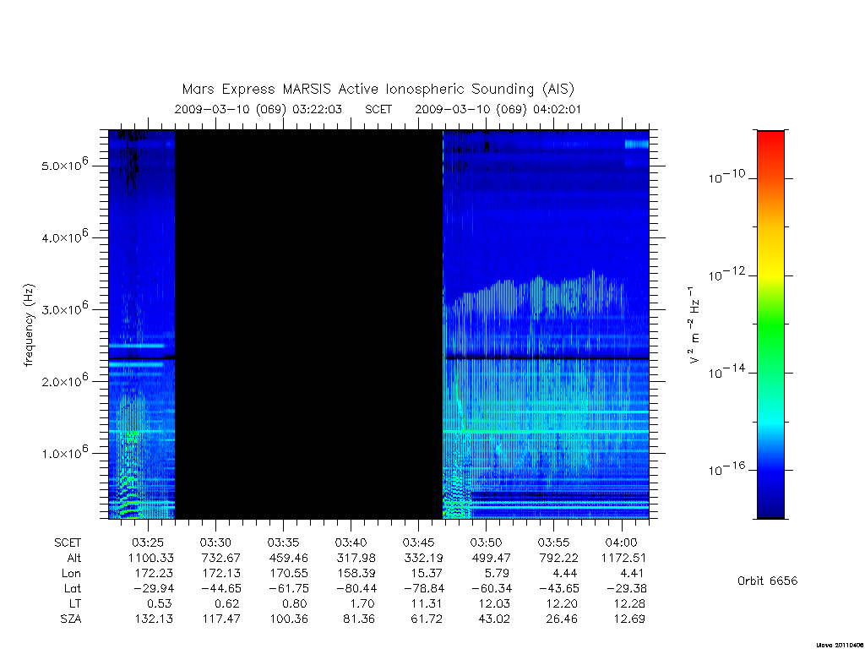Click the 03:30 SCET time tick label

click(215, 543)
